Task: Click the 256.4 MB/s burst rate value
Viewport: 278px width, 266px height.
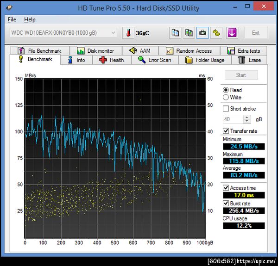Action: 244,211
